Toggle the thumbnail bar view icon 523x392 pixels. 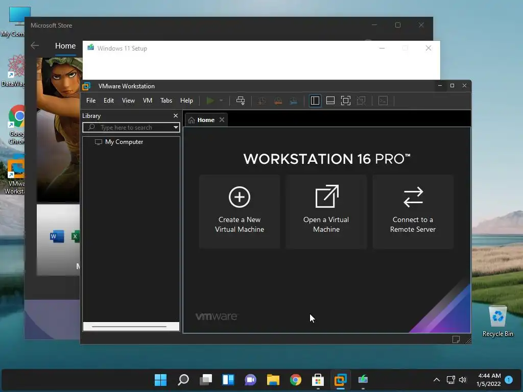pyautogui.click(x=330, y=101)
